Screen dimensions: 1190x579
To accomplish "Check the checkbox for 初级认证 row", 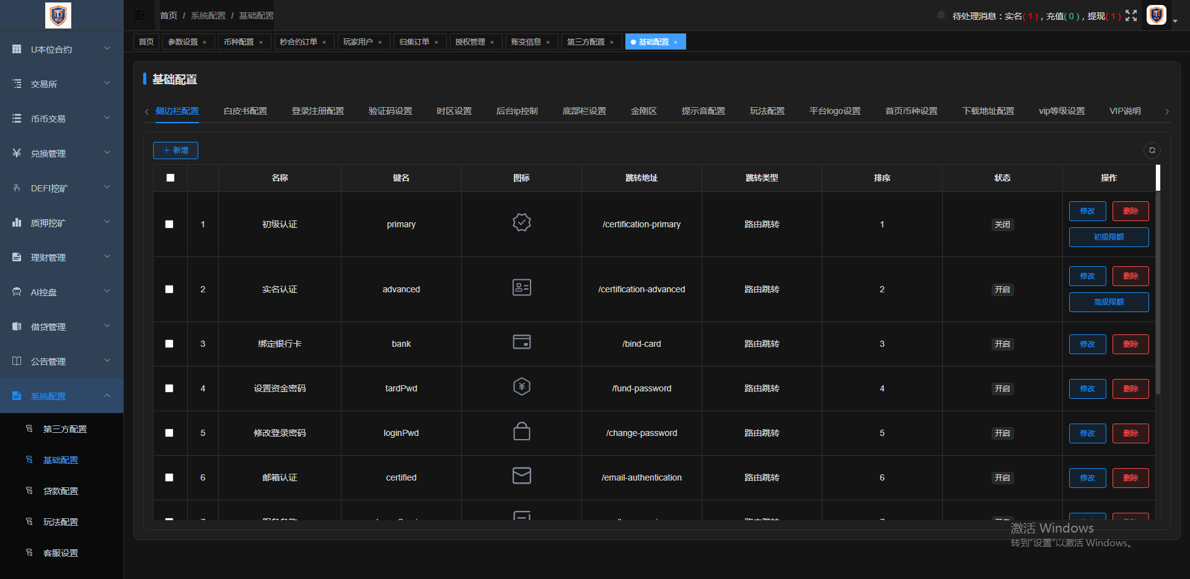I will point(169,224).
